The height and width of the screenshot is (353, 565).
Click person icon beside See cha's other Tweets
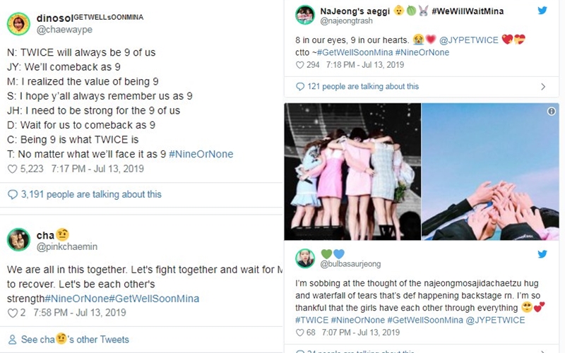(x=12, y=340)
